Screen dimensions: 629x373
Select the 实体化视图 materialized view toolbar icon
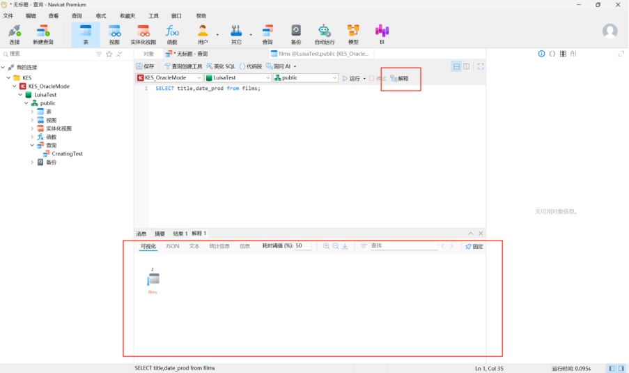pyautogui.click(x=143, y=31)
